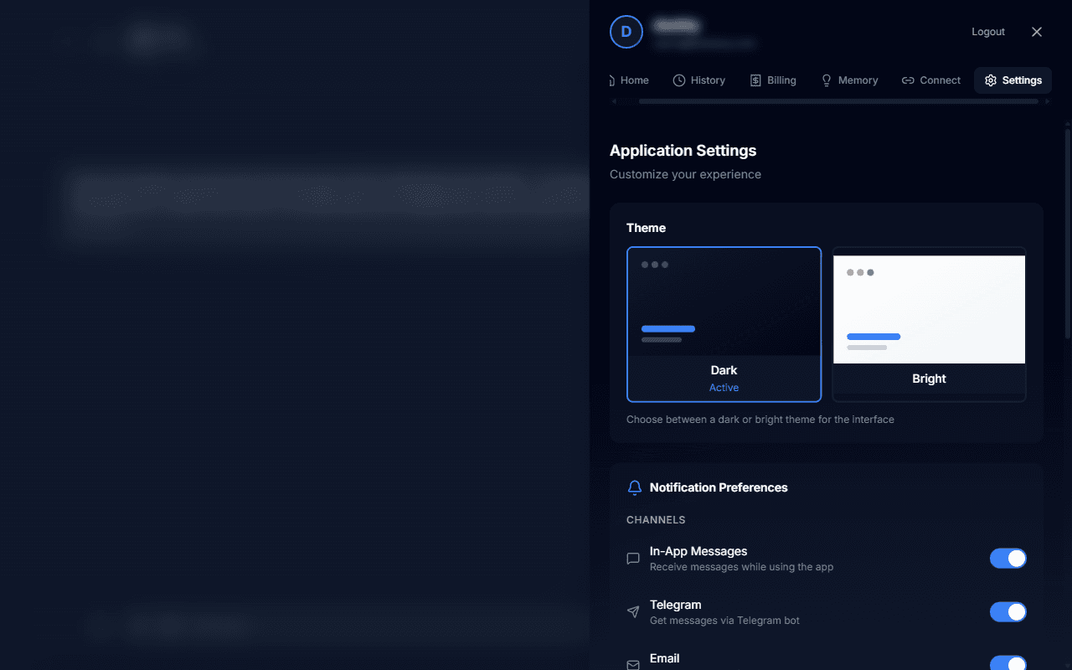This screenshot has height=670, width=1072.
Task: Turn off Telegram notifications toggle
Action: coord(1008,612)
